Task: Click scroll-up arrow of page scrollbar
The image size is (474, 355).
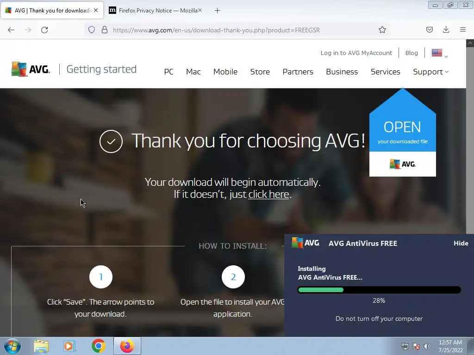Action: point(470,43)
